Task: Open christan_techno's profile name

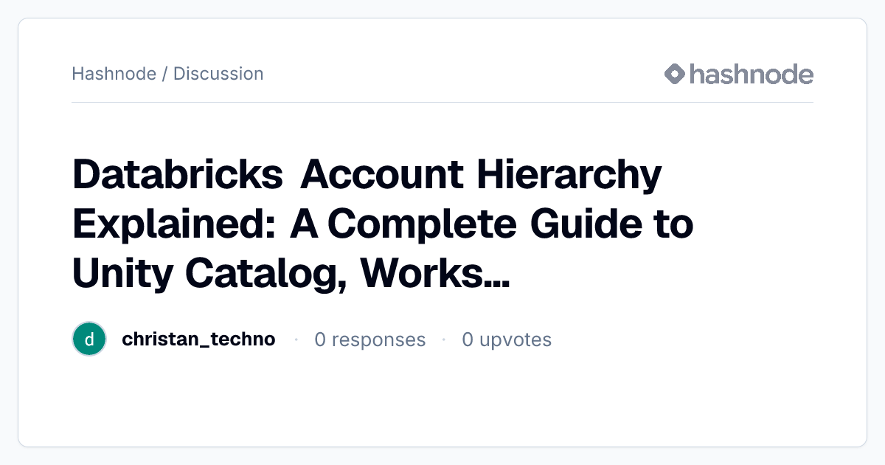Action: pyautogui.click(x=198, y=340)
